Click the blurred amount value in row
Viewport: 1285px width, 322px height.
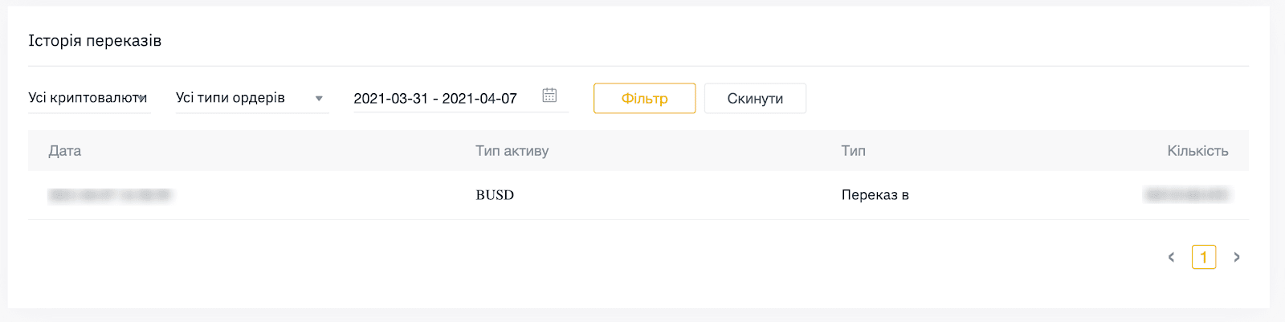[x=1187, y=195]
